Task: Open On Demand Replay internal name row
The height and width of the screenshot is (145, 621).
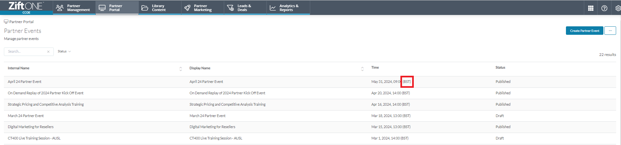Action: pyautogui.click(x=46, y=93)
